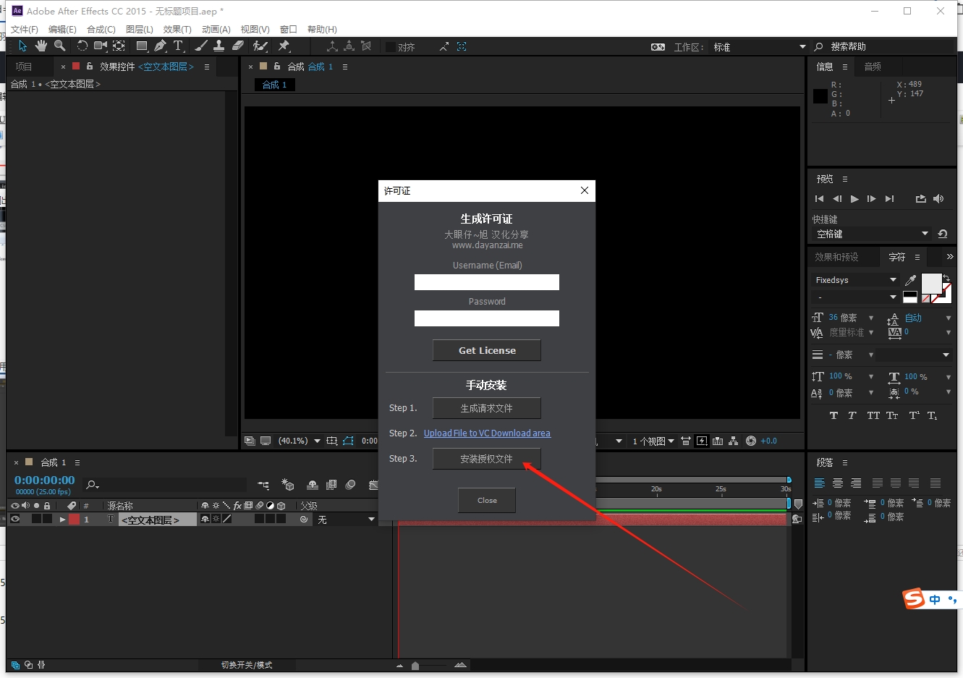Select the Roto Brush tool
The height and width of the screenshot is (678, 963).
coord(260,46)
